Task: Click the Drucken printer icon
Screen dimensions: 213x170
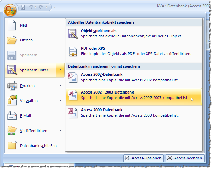Action: (x=12, y=86)
